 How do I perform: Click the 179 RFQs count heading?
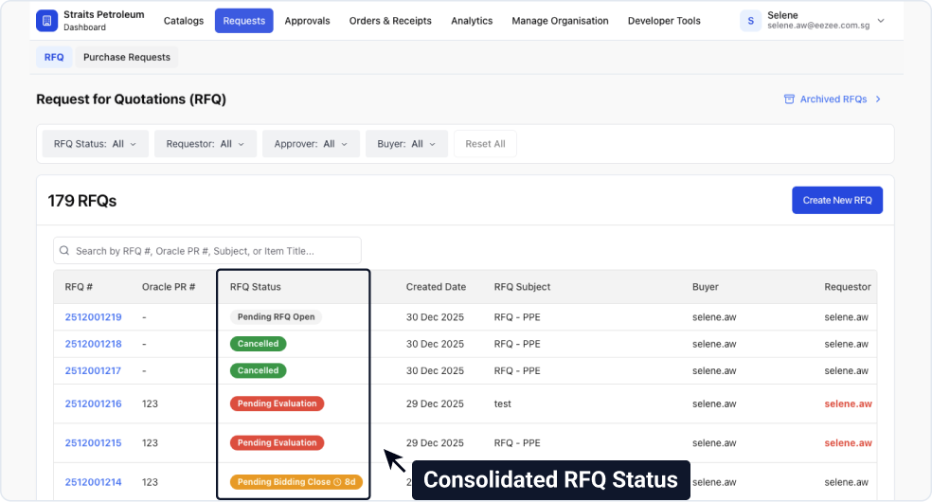click(x=82, y=201)
